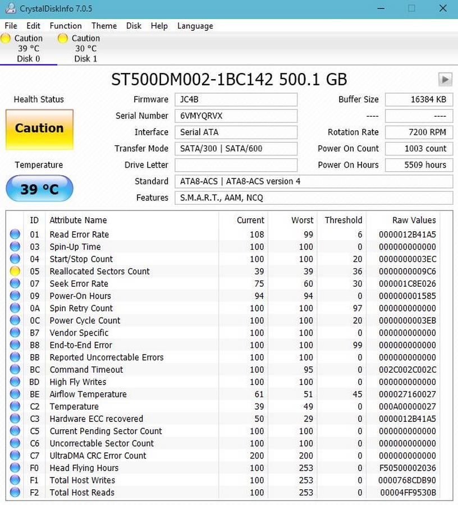Click the blue icon for UltraDMA CRC Error Count
Viewport: 458px width, 505px height.
(x=15, y=455)
